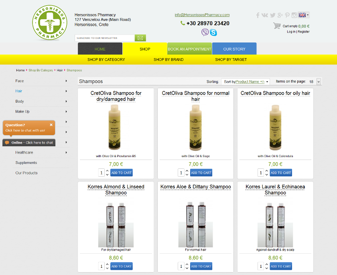
Task: Add CretOliva oily hair shampoo to cart
Action: (281, 173)
